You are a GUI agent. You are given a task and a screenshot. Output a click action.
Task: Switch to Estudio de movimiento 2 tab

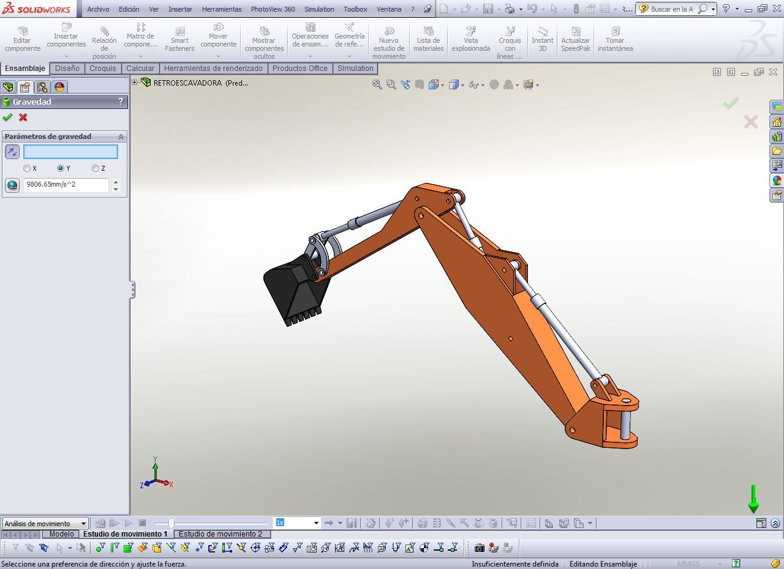tap(221, 534)
